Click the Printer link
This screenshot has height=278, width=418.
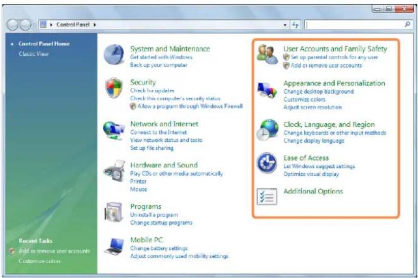tap(138, 181)
